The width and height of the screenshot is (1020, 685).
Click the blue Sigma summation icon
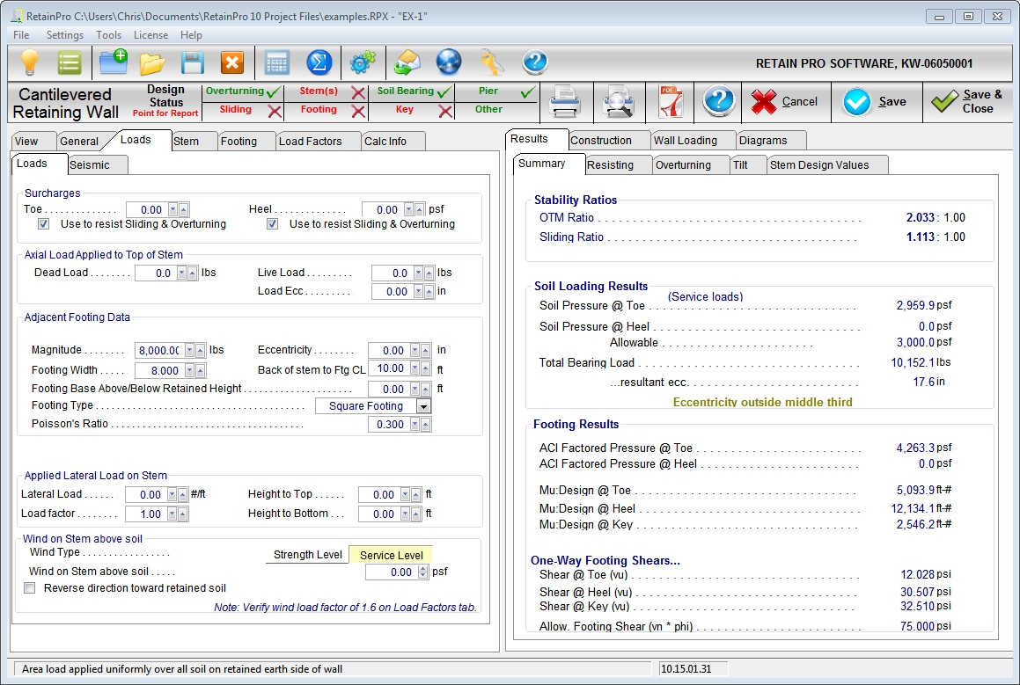click(x=319, y=62)
